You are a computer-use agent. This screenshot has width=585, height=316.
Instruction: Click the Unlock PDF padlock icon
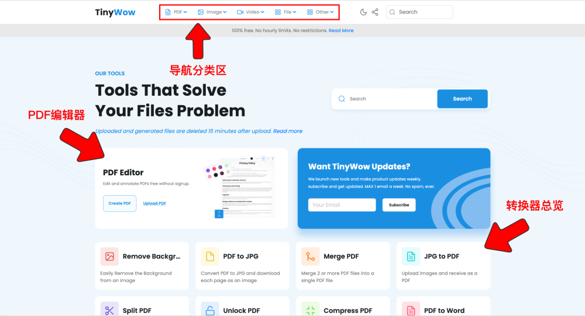point(210,310)
